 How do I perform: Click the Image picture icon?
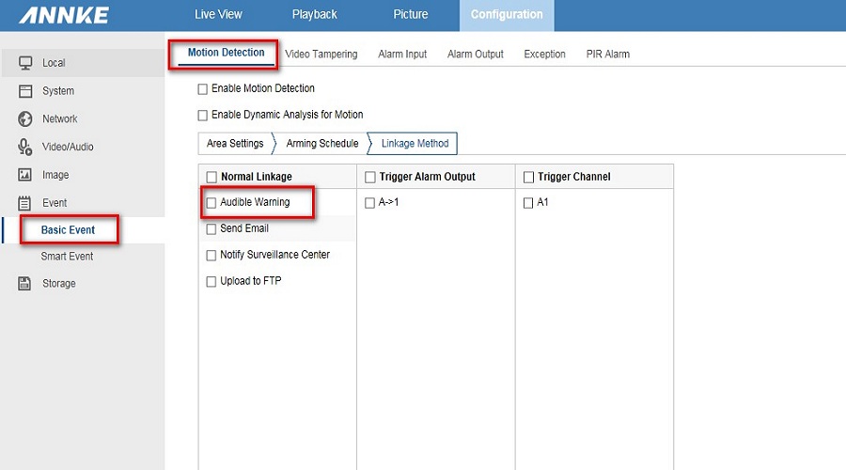(24, 175)
